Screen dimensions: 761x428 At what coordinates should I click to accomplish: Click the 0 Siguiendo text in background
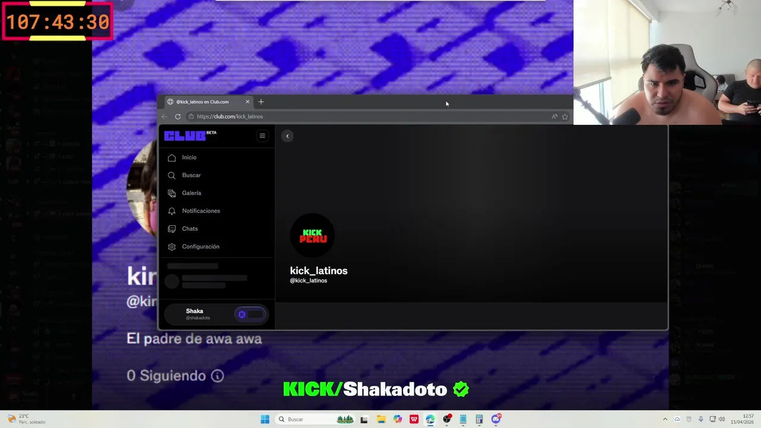(166, 376)
